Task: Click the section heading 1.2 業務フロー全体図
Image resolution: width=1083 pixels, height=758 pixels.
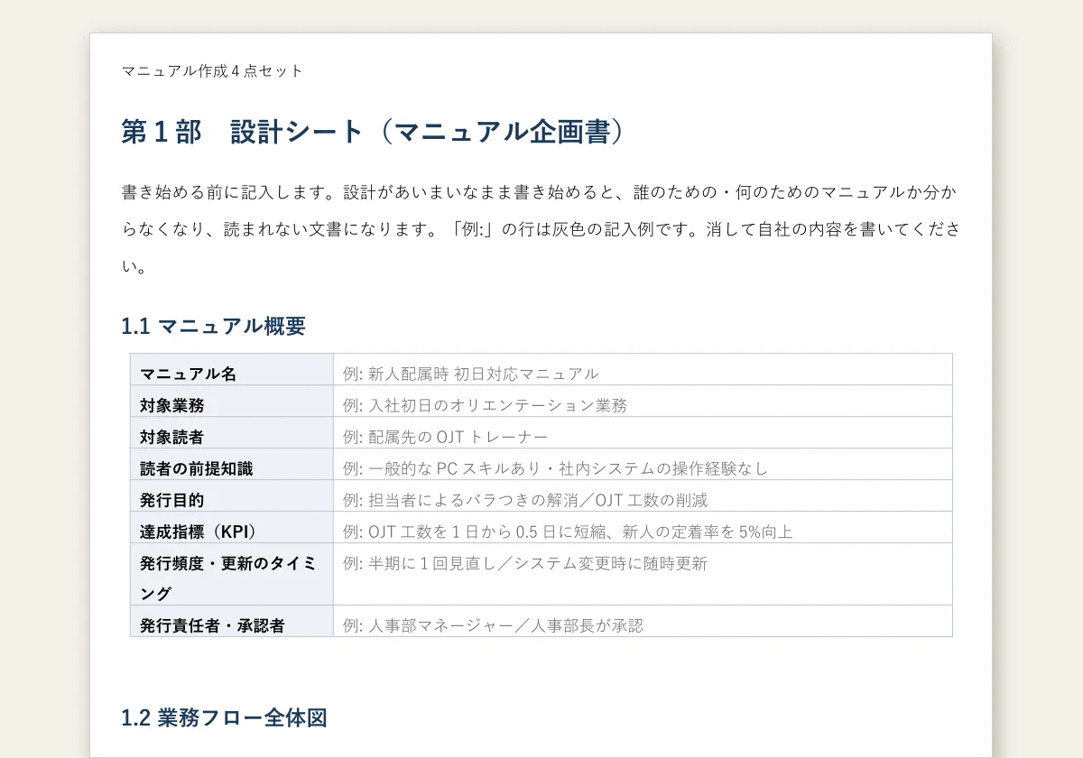Action: 224,717
